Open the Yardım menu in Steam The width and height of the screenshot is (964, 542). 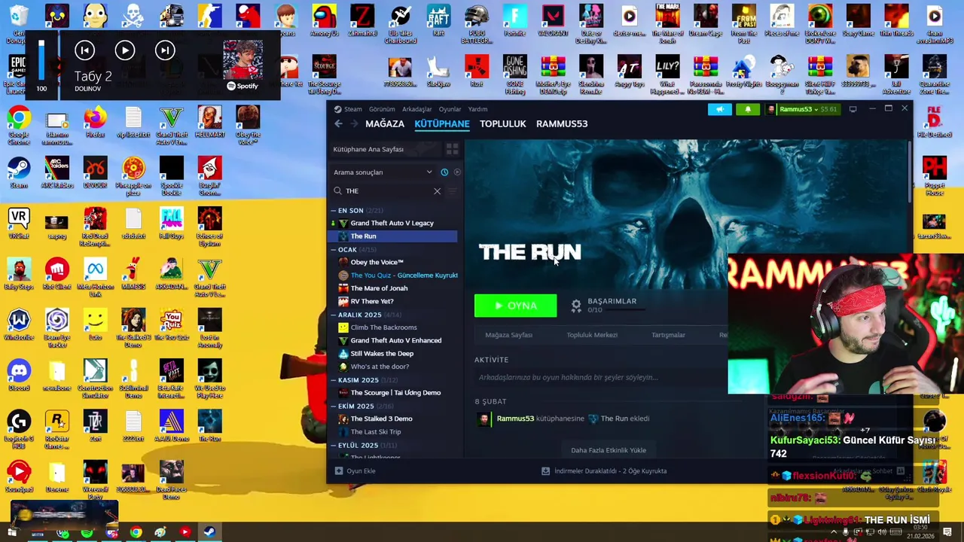click(477, 109)
